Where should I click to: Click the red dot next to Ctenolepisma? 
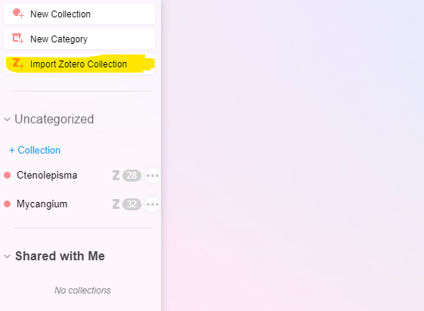coord(8,176)
